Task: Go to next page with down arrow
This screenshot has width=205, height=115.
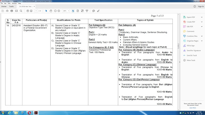Action: [31, 11]
